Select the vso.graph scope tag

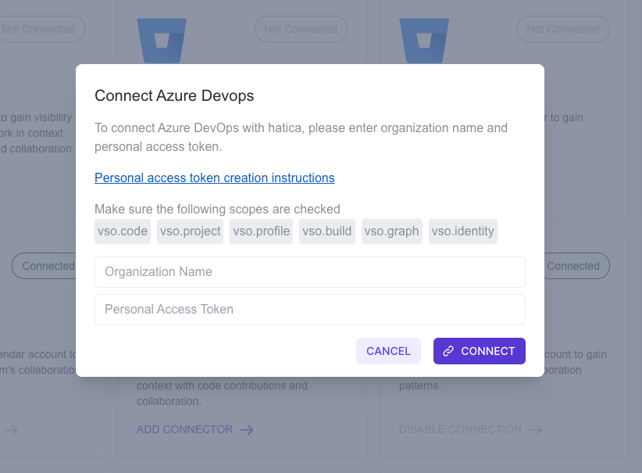pos(391,231)
